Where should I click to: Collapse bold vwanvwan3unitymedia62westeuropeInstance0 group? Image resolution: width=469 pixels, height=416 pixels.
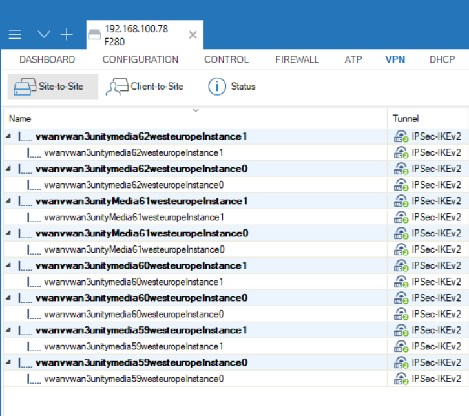tap(8, 169)
